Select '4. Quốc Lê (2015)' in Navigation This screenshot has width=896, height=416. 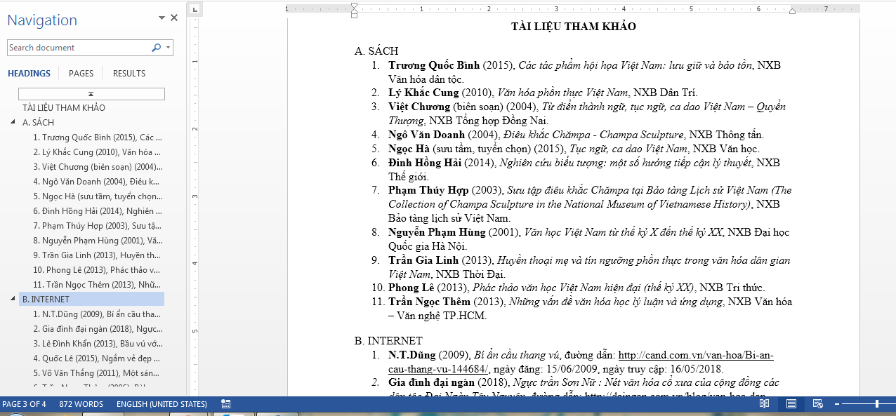pos(98,358)
